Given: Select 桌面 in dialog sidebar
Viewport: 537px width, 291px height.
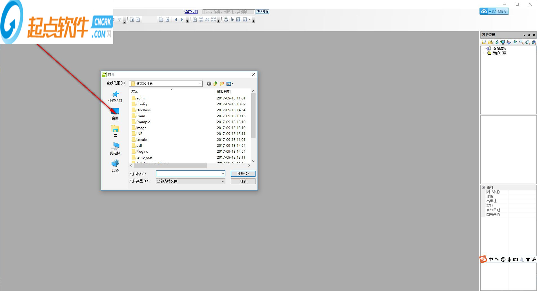Looking at the screenshot, I should tap(115, 114).
